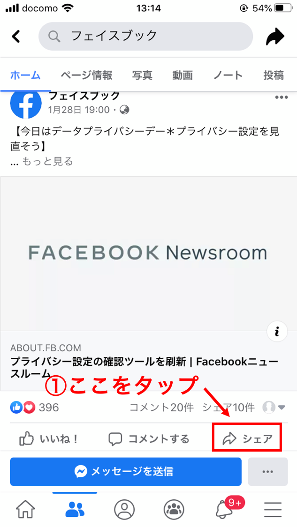Tap the info icon on the link preview
Viewport: 297px width, 527px height.
click(277, 332)
